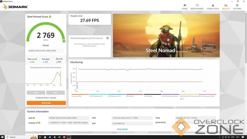Toggle the GPU Temperature legend series
This screenshot has height=139, width=247.
[117, 95]
